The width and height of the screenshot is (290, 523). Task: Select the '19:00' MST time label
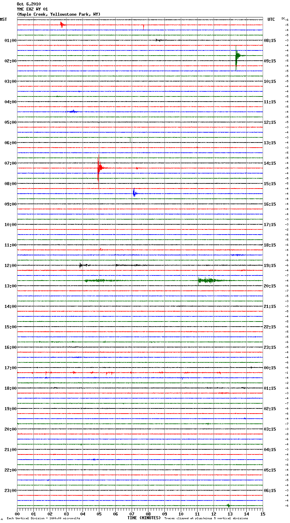(x=11, y=408)
